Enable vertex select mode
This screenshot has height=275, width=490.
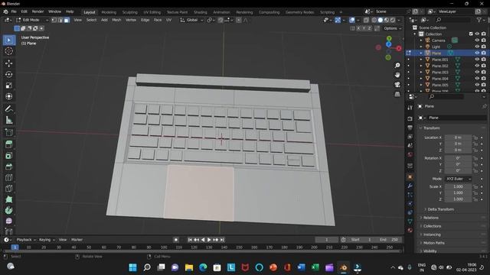[54, 21]
